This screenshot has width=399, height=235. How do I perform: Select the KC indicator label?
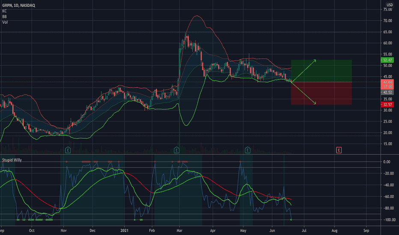[x=4, y=11]
